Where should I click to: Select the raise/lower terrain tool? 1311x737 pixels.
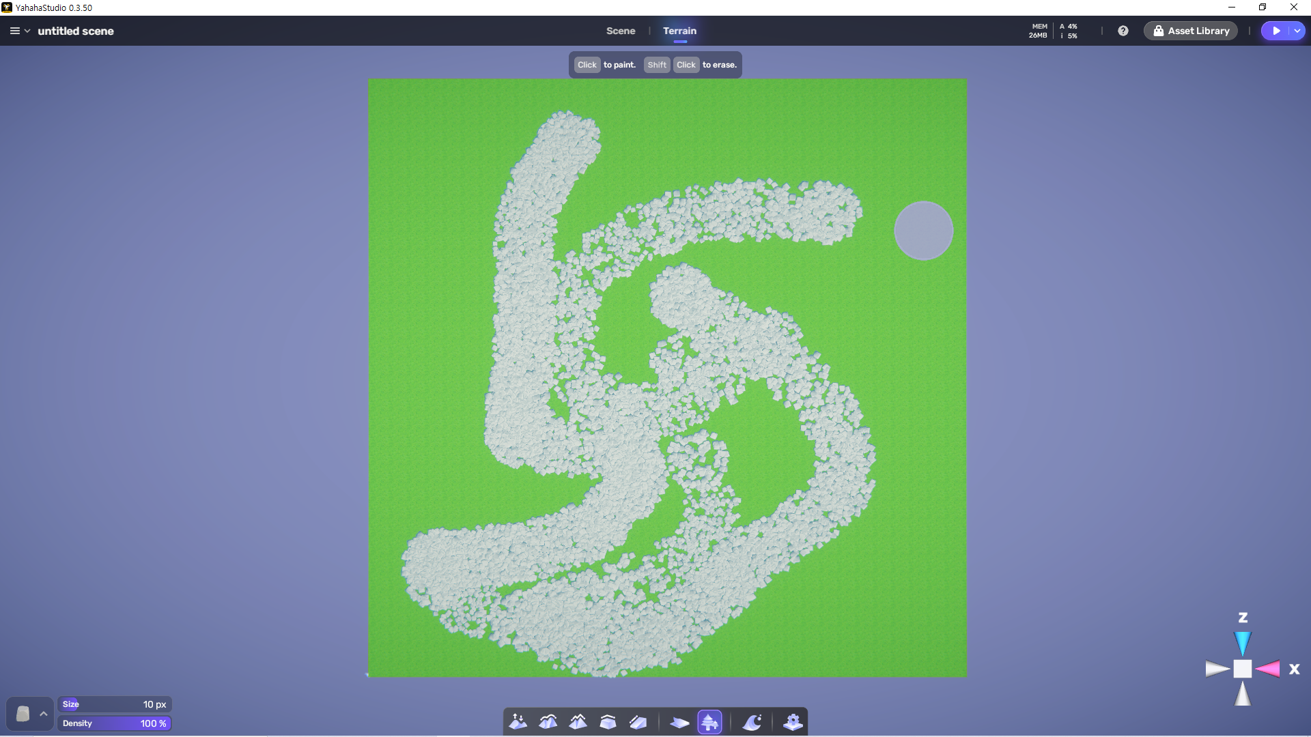[x=518, y=722]
